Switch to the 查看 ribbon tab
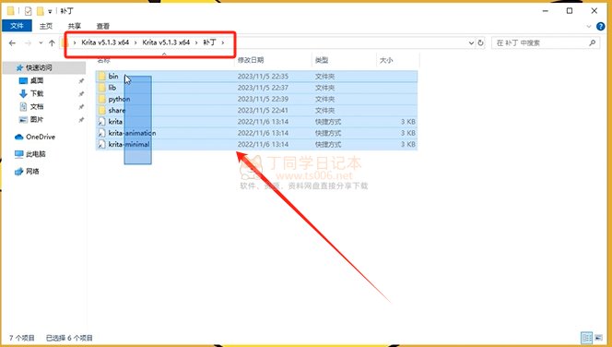The image size is (612, 347). [103, 26]
